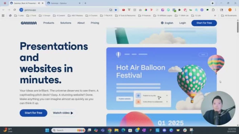
Task: Click the Chrome forward arrow
Action: (9, 10)
